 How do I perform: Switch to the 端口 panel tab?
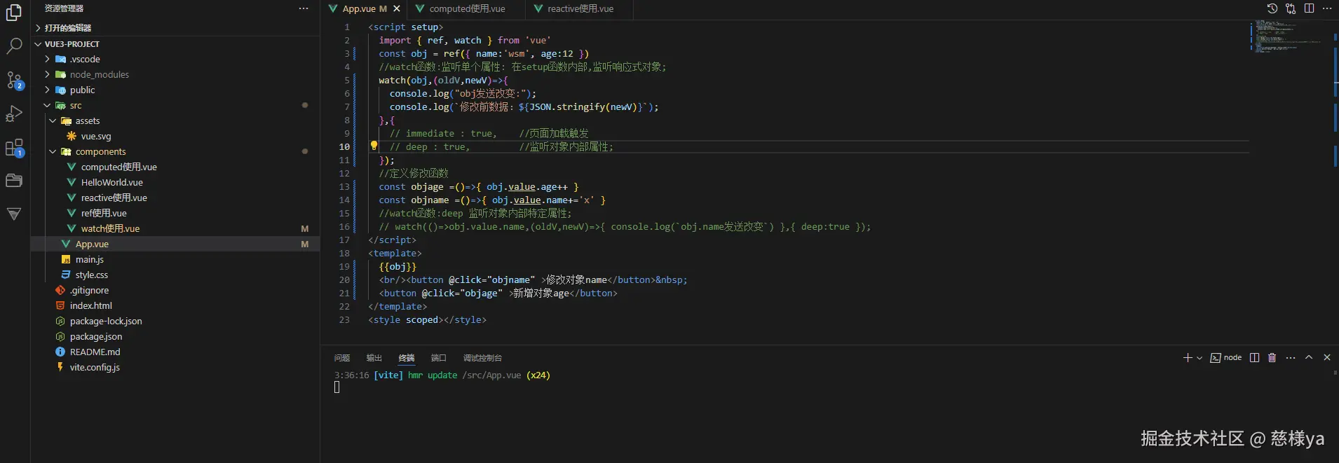tap(439, 358)
